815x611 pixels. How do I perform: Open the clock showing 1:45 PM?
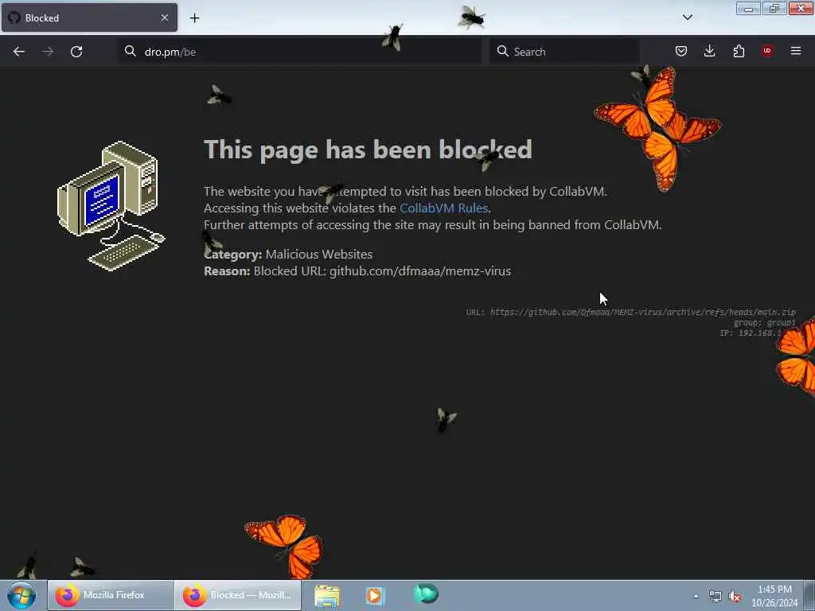tap(774, 596)
